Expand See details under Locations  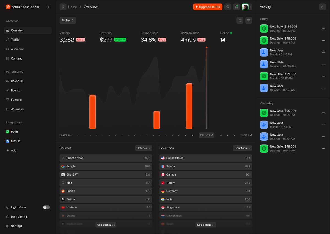click(206, 225)
